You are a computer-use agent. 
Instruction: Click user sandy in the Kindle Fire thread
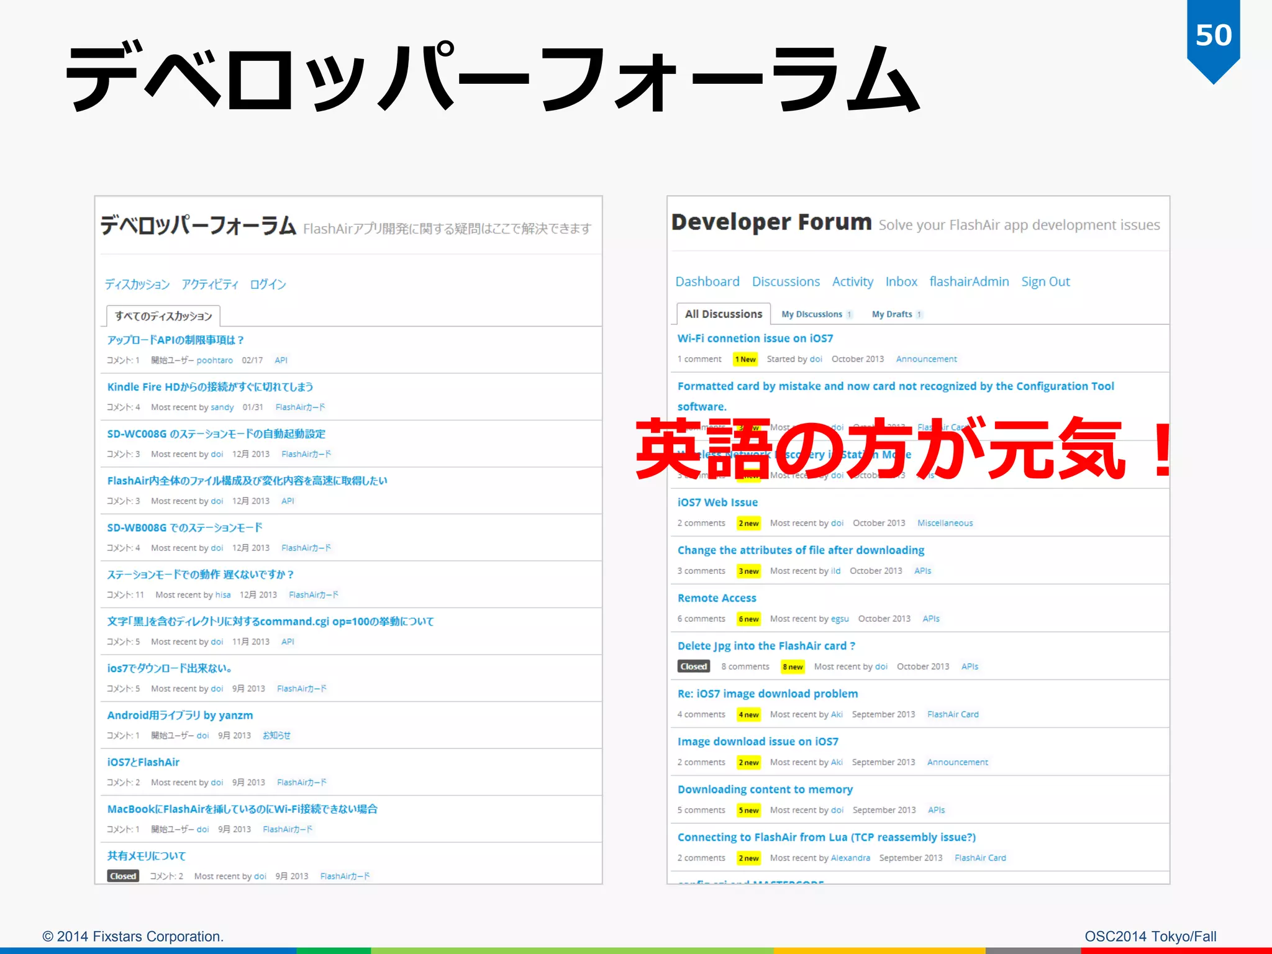pos(222,407)
